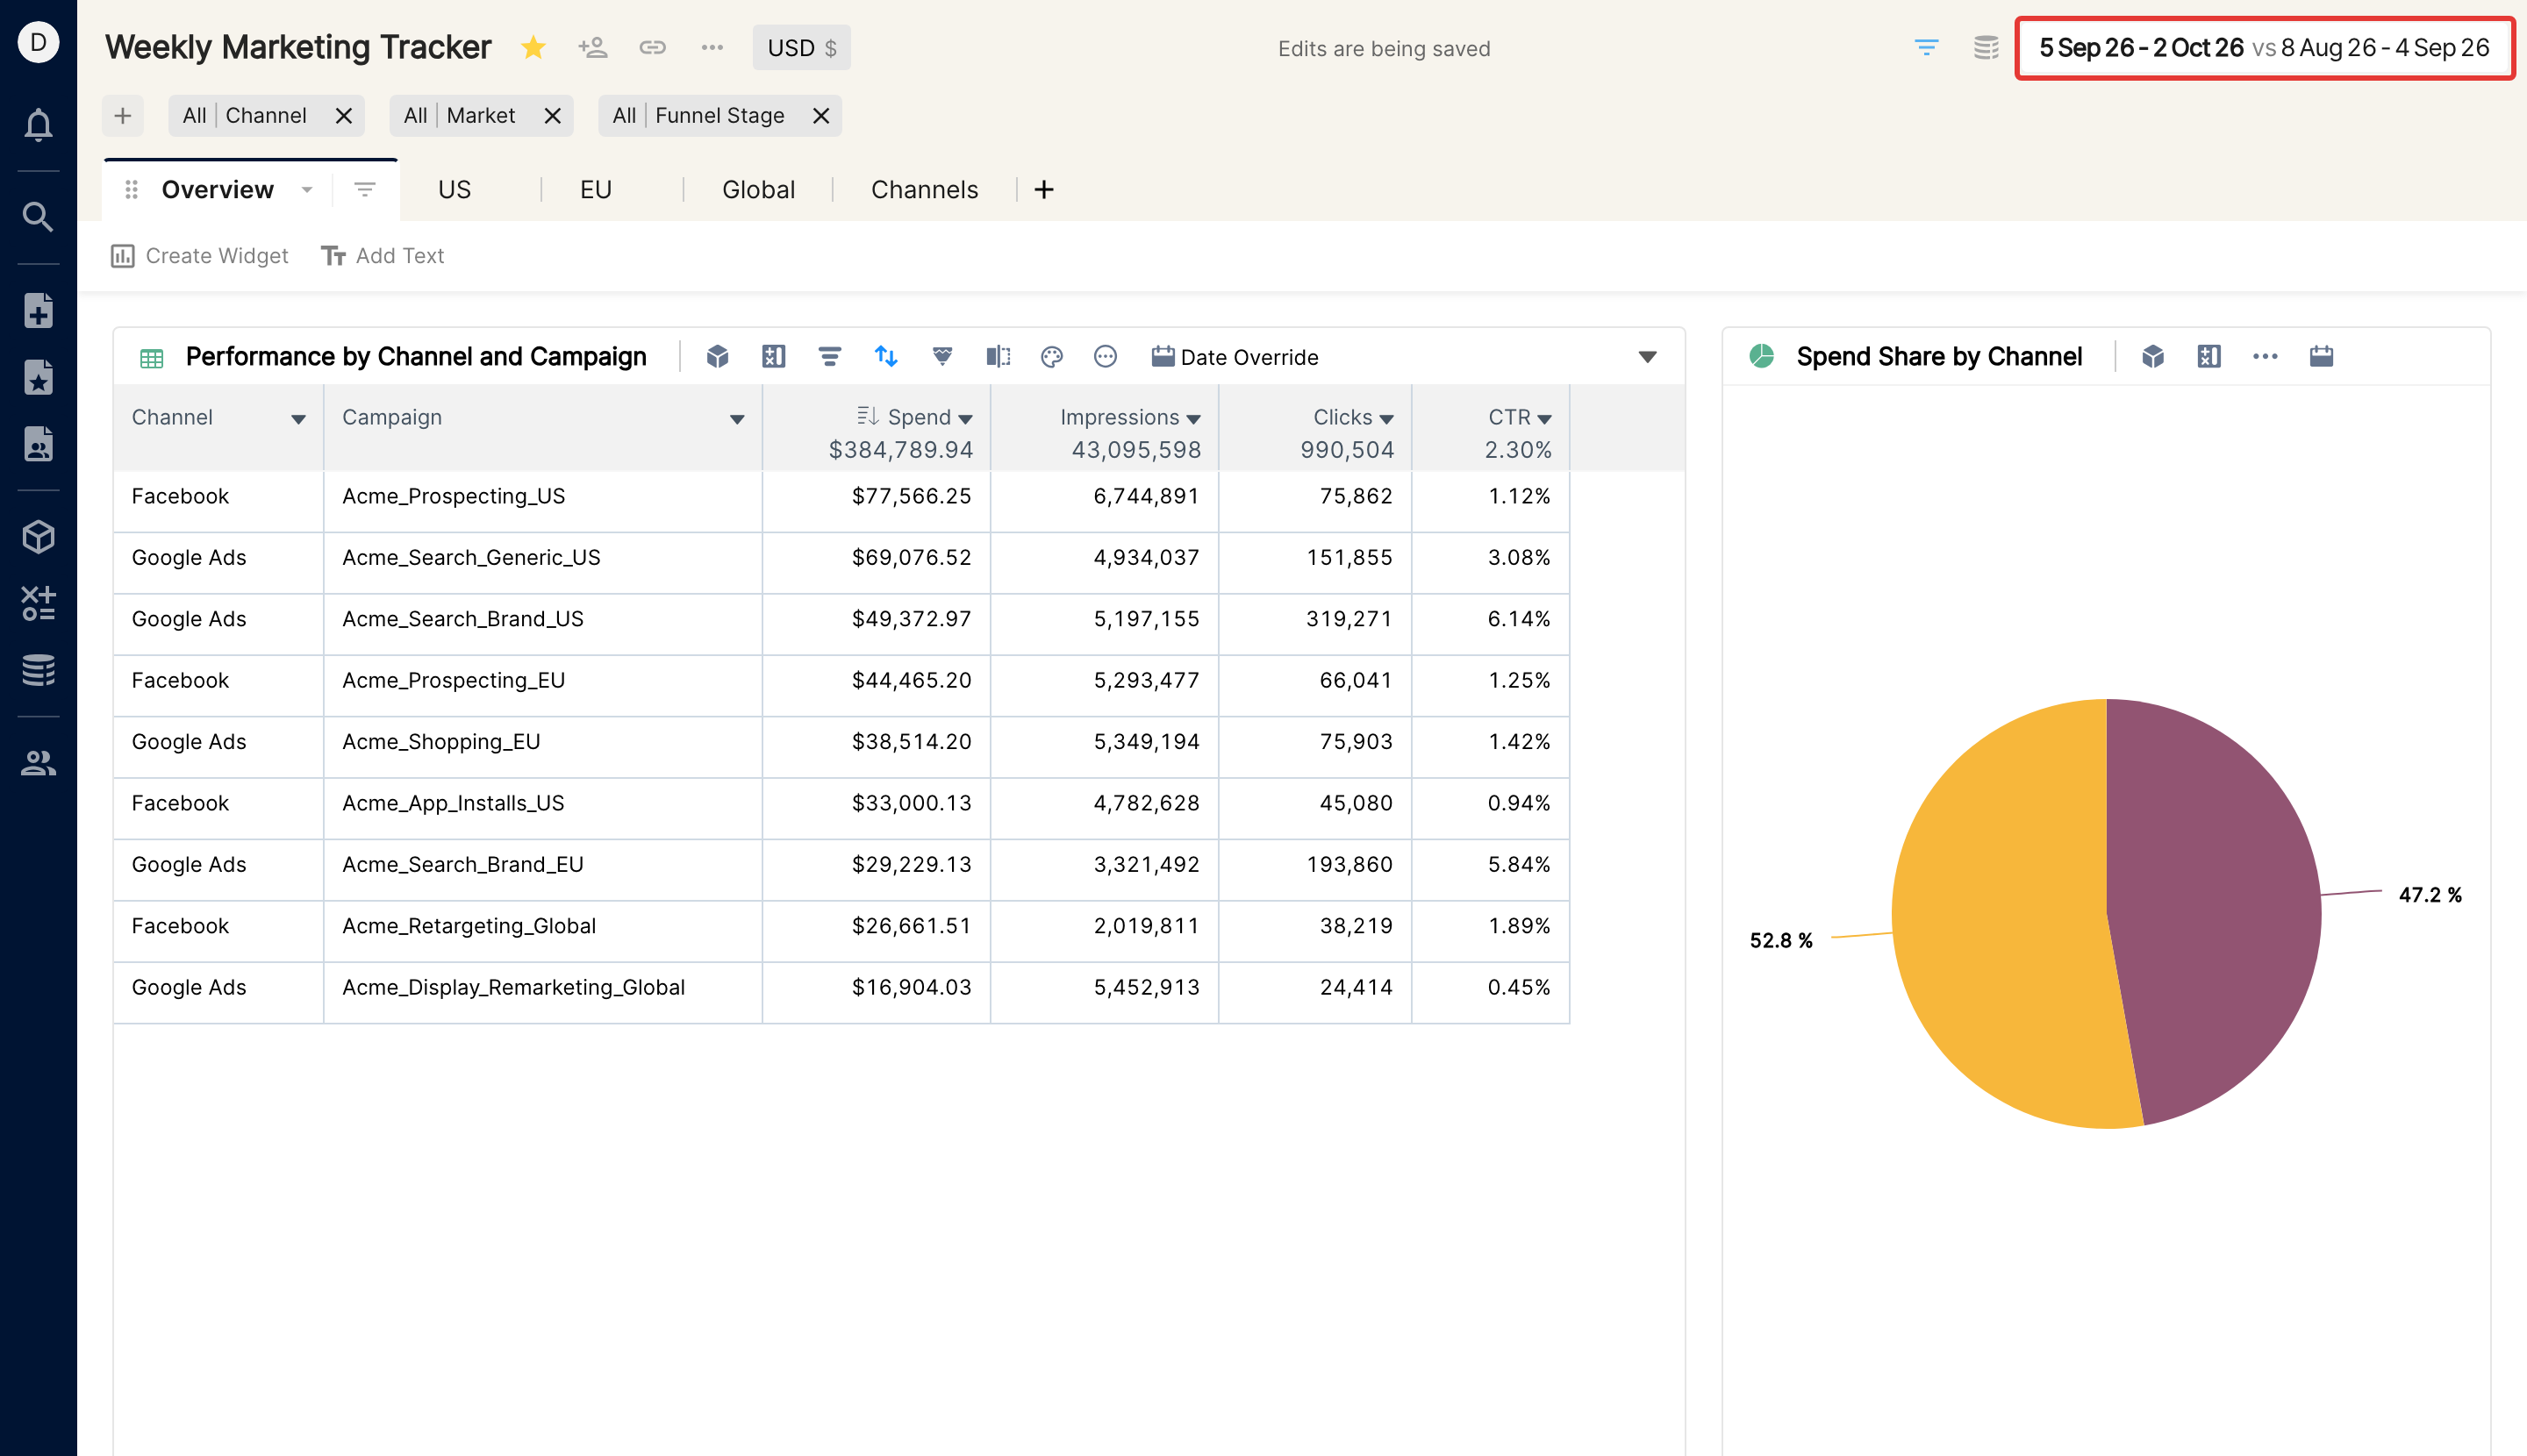Add a new filter with plus button
The height and width of the screenshot is (1456, 2527).
[122, 115]
